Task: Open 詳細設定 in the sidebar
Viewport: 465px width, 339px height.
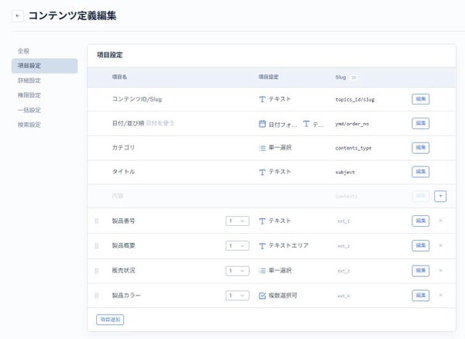Action: pyautogui.click(x=29, y=80)
